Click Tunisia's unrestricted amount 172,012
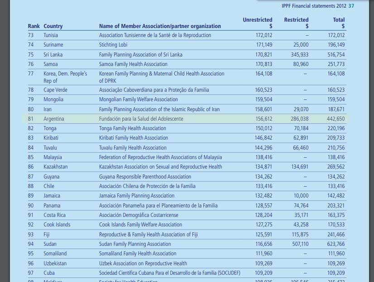 (264, 35)
